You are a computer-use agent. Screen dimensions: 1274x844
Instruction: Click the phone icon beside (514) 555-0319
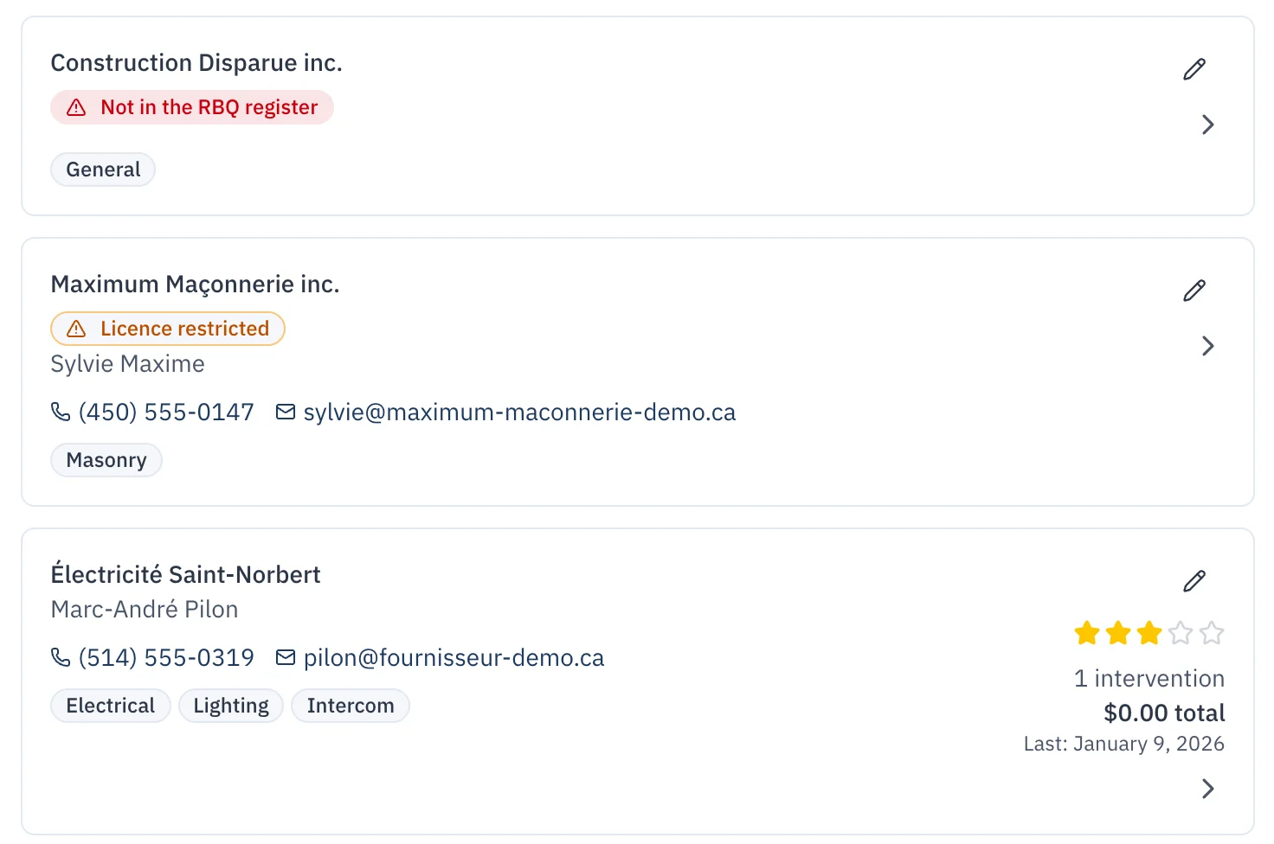(61, 657)
